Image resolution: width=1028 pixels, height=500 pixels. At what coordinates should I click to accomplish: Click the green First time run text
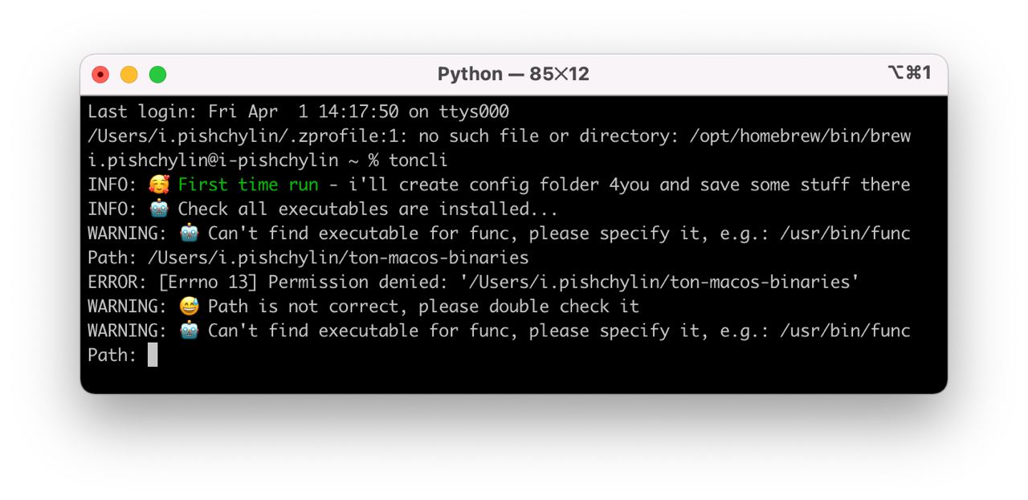click(x=248, y=185)
